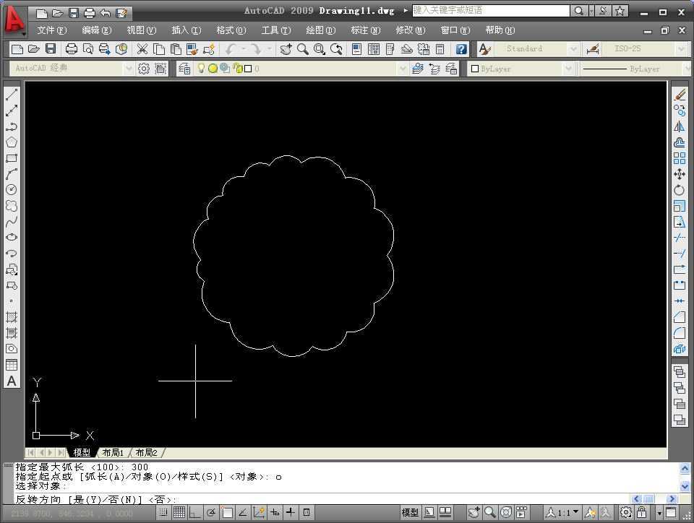Open the 绘图 menu
This screenshot has height=523, width=694.
tap(320, 30)
